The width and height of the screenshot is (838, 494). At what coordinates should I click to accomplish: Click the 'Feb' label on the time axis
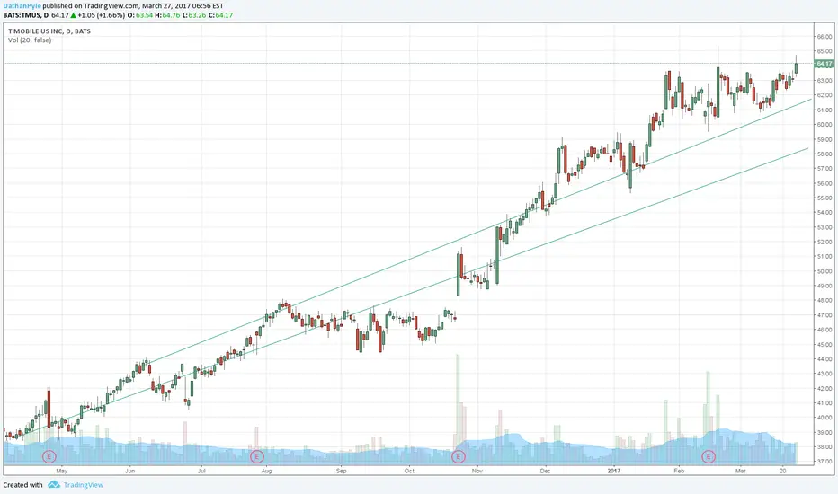pyautogui.click(x=679, y=471)
